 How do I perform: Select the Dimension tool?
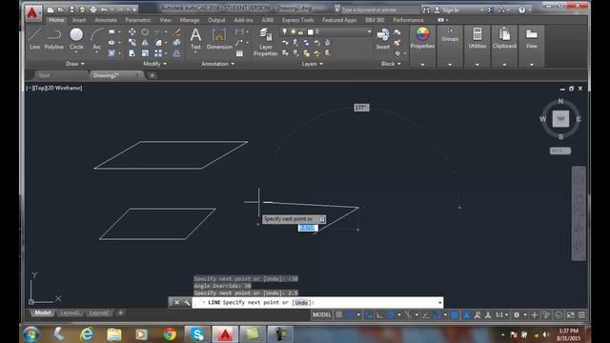click(219, 38)
